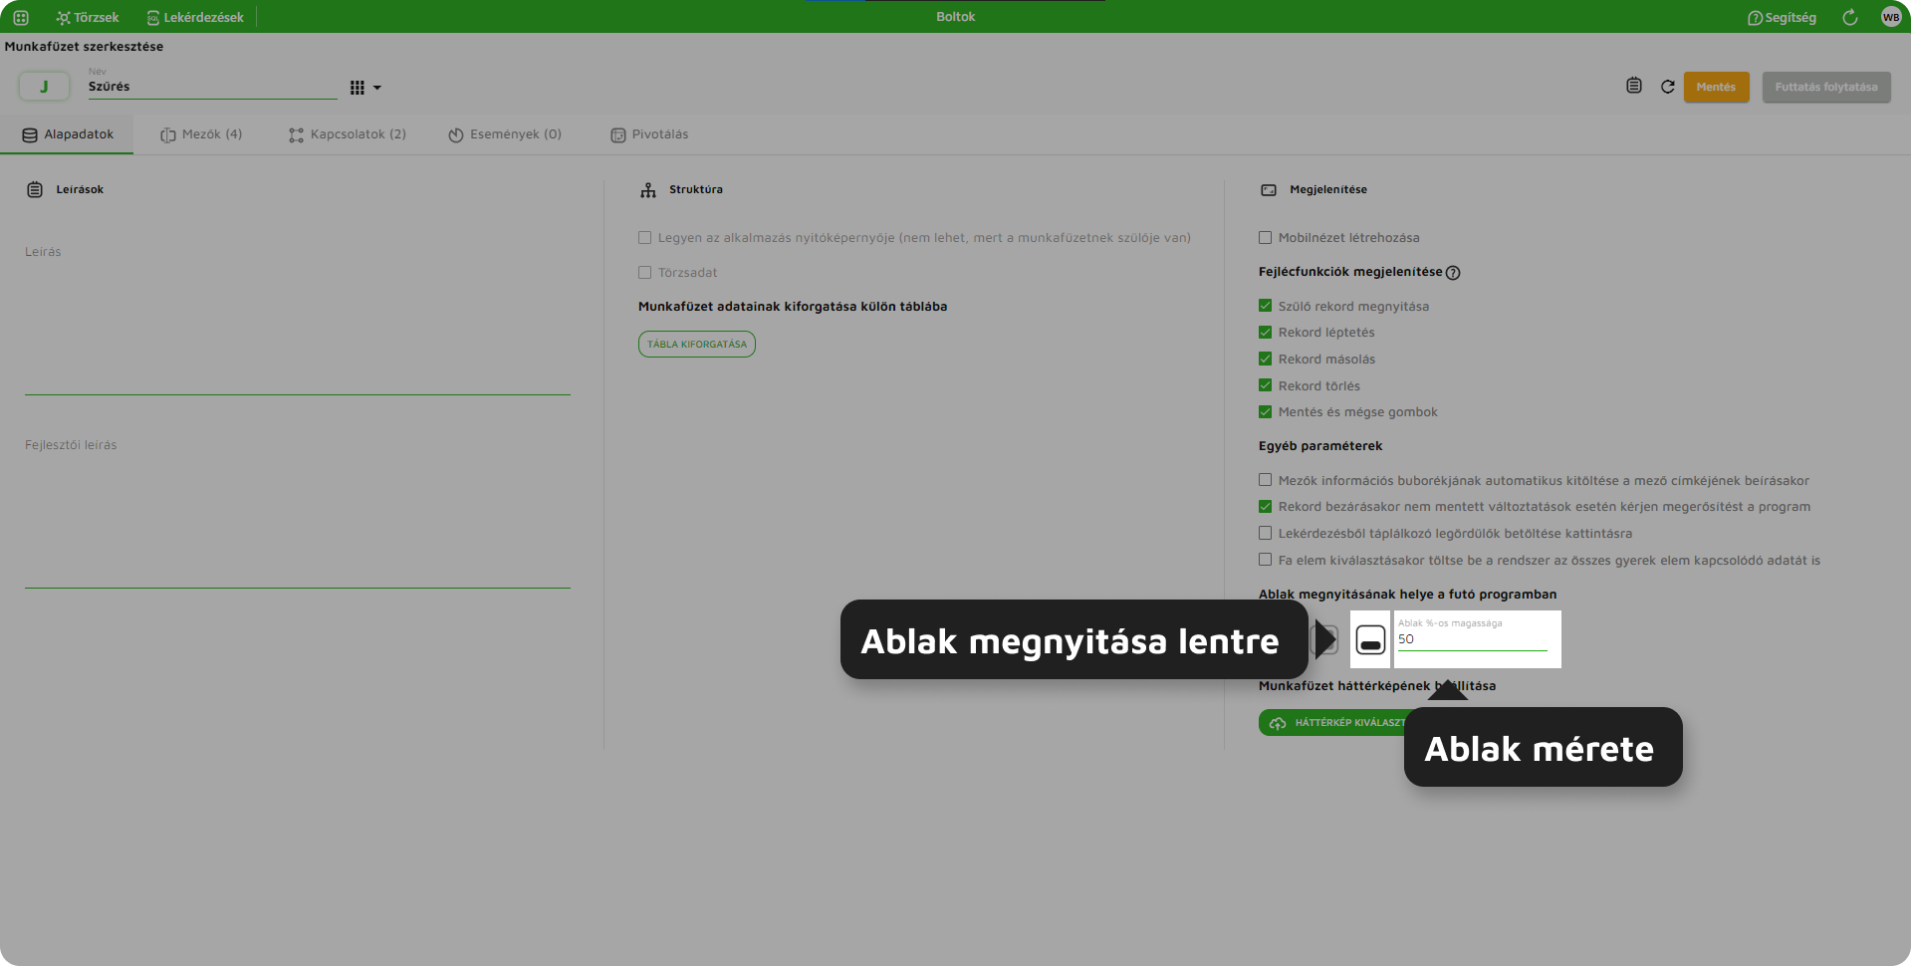Click the green J workbook icon button
The image size is (1911, 966).
click(x=44, y=87)
